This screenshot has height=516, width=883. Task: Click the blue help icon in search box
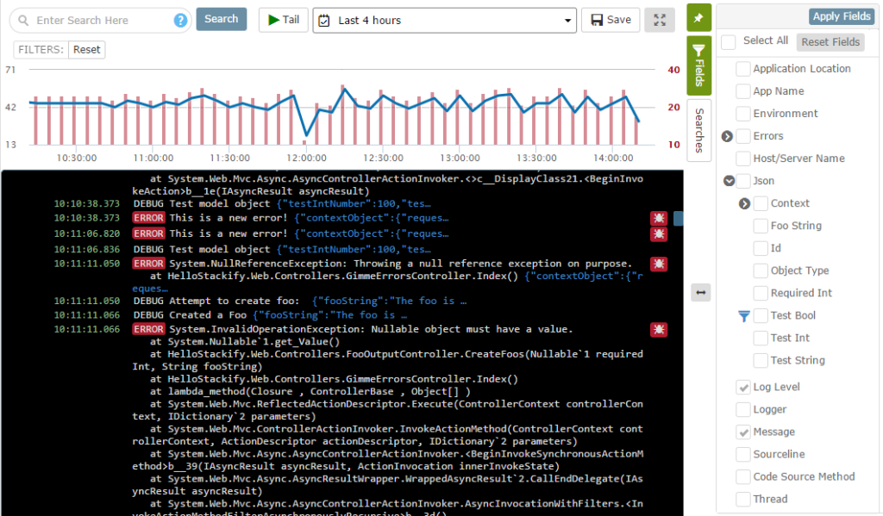pos(180,21)
